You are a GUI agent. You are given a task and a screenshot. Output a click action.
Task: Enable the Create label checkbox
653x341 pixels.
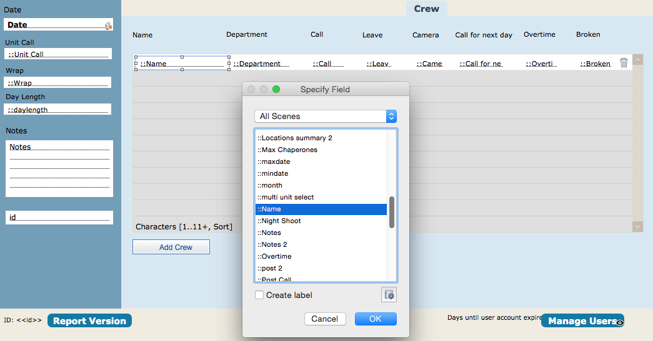259,295
